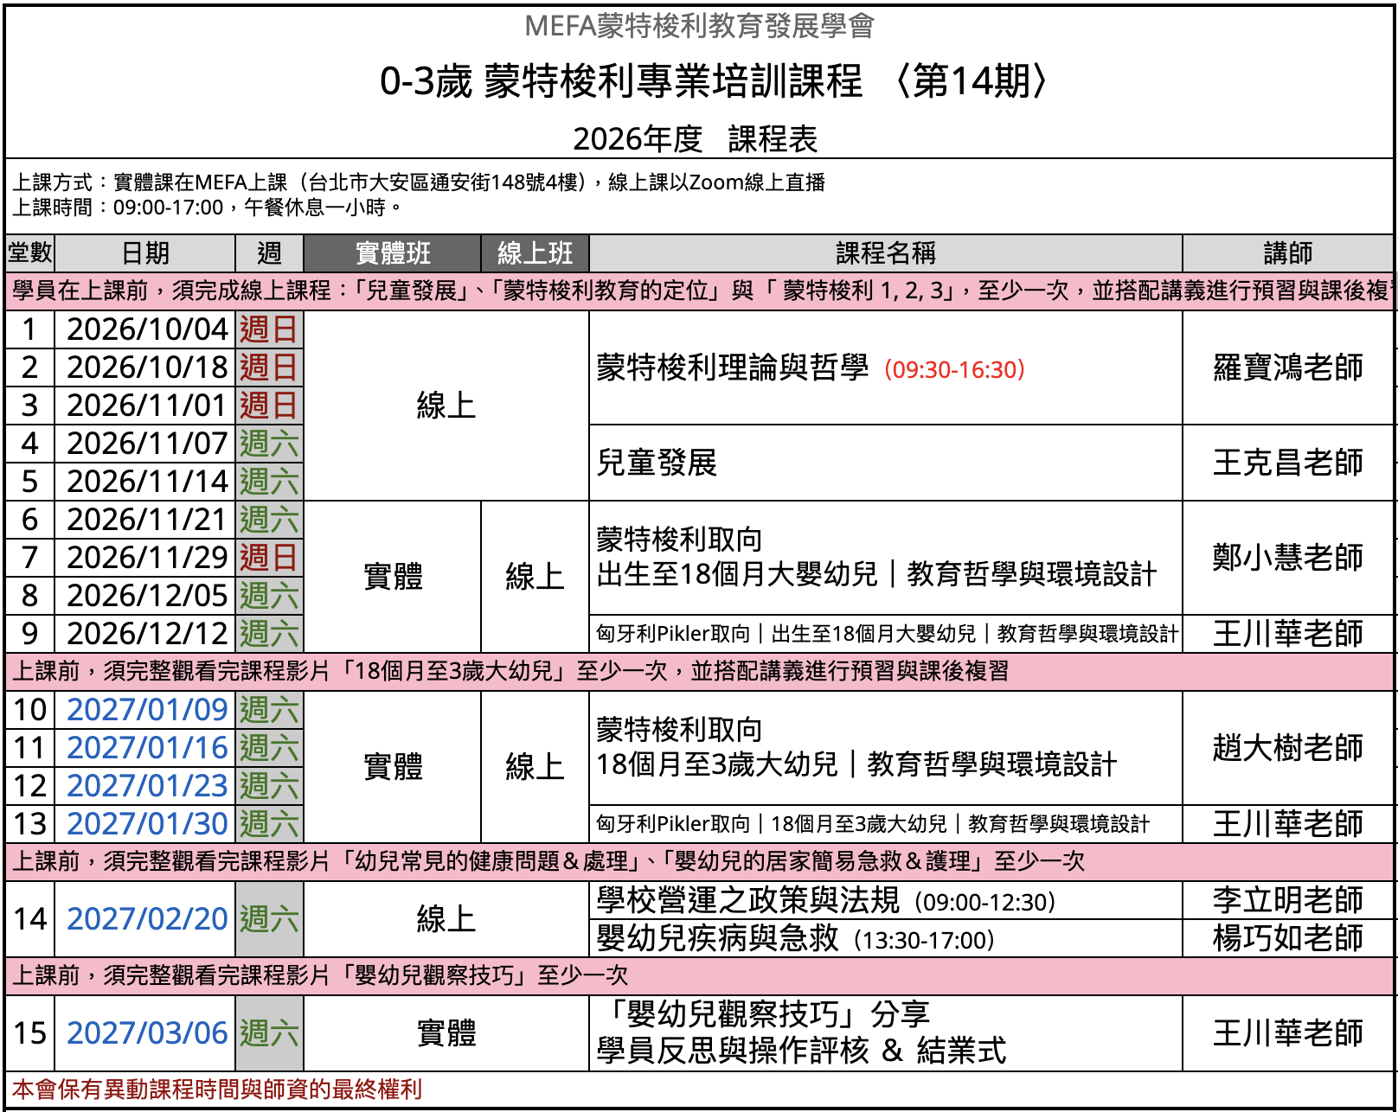Click 匈牙利Pikler取向 row for session 9
Viewport: 1398px width, 1112px height.
[887, 634]
